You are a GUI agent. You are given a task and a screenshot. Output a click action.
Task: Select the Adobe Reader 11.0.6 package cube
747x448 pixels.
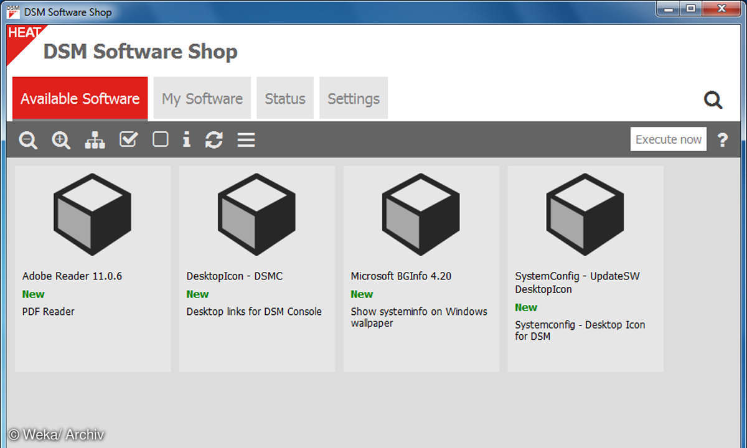(x=92, y=214)
